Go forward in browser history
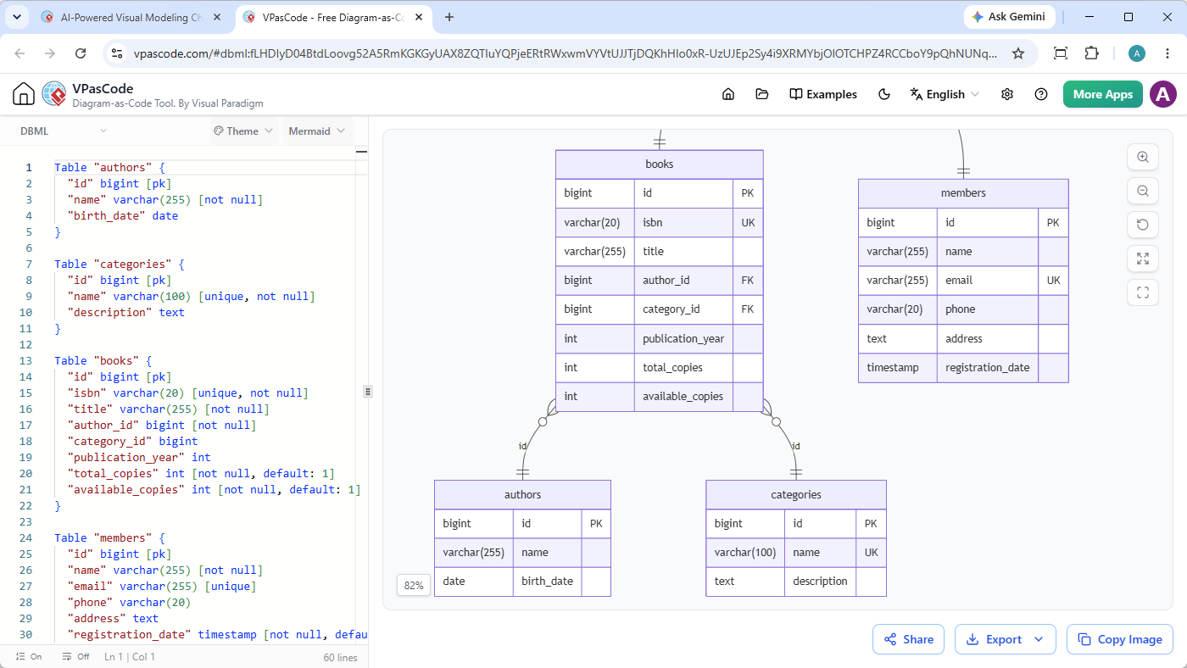The image size is (1187, 668). click(x=50, y=53)
